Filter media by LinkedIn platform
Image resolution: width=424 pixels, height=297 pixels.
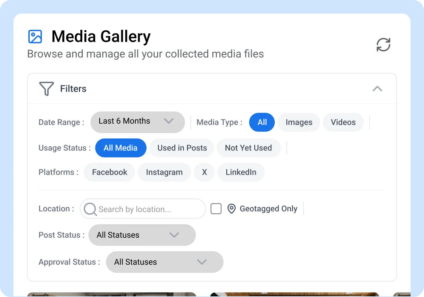(x=241, y=172)
